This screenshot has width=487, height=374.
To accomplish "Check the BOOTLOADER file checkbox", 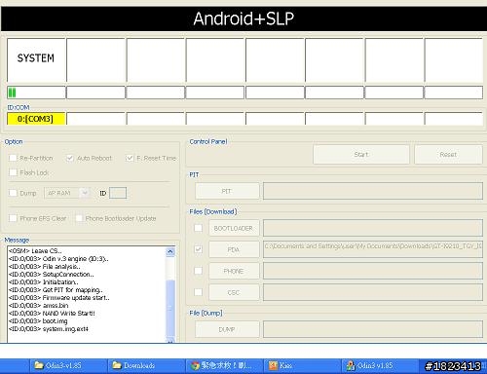I will tap(198, 228).
